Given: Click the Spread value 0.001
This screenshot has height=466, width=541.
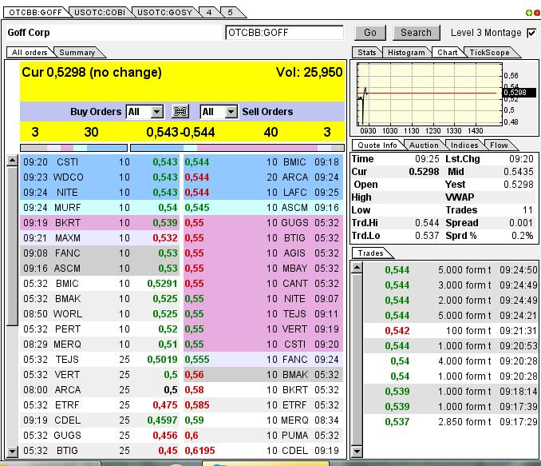Looking at the screenshot, I should coord(521,223).
